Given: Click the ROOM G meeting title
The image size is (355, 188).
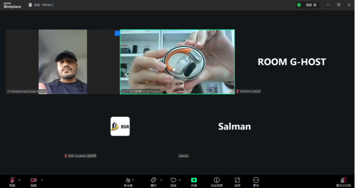Looking at the screenshot, I should [44, 5].
